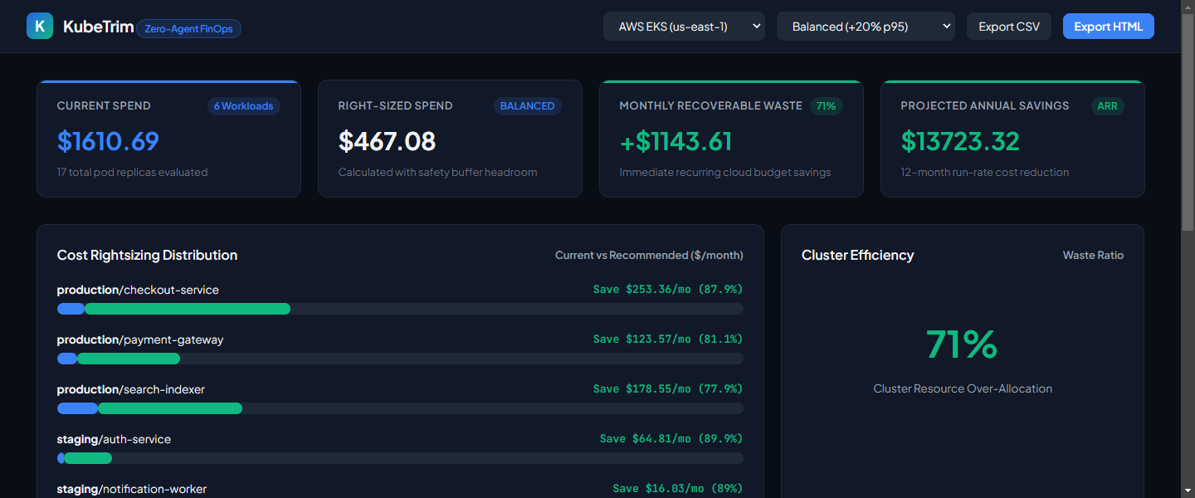This screenshot has height=498, width=1195.
Task: Click the staging/auth-service label
Action: [x=114, y=439]
